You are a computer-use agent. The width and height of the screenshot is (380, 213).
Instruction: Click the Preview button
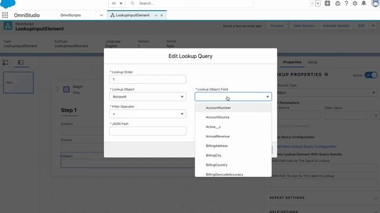point(277,26)
